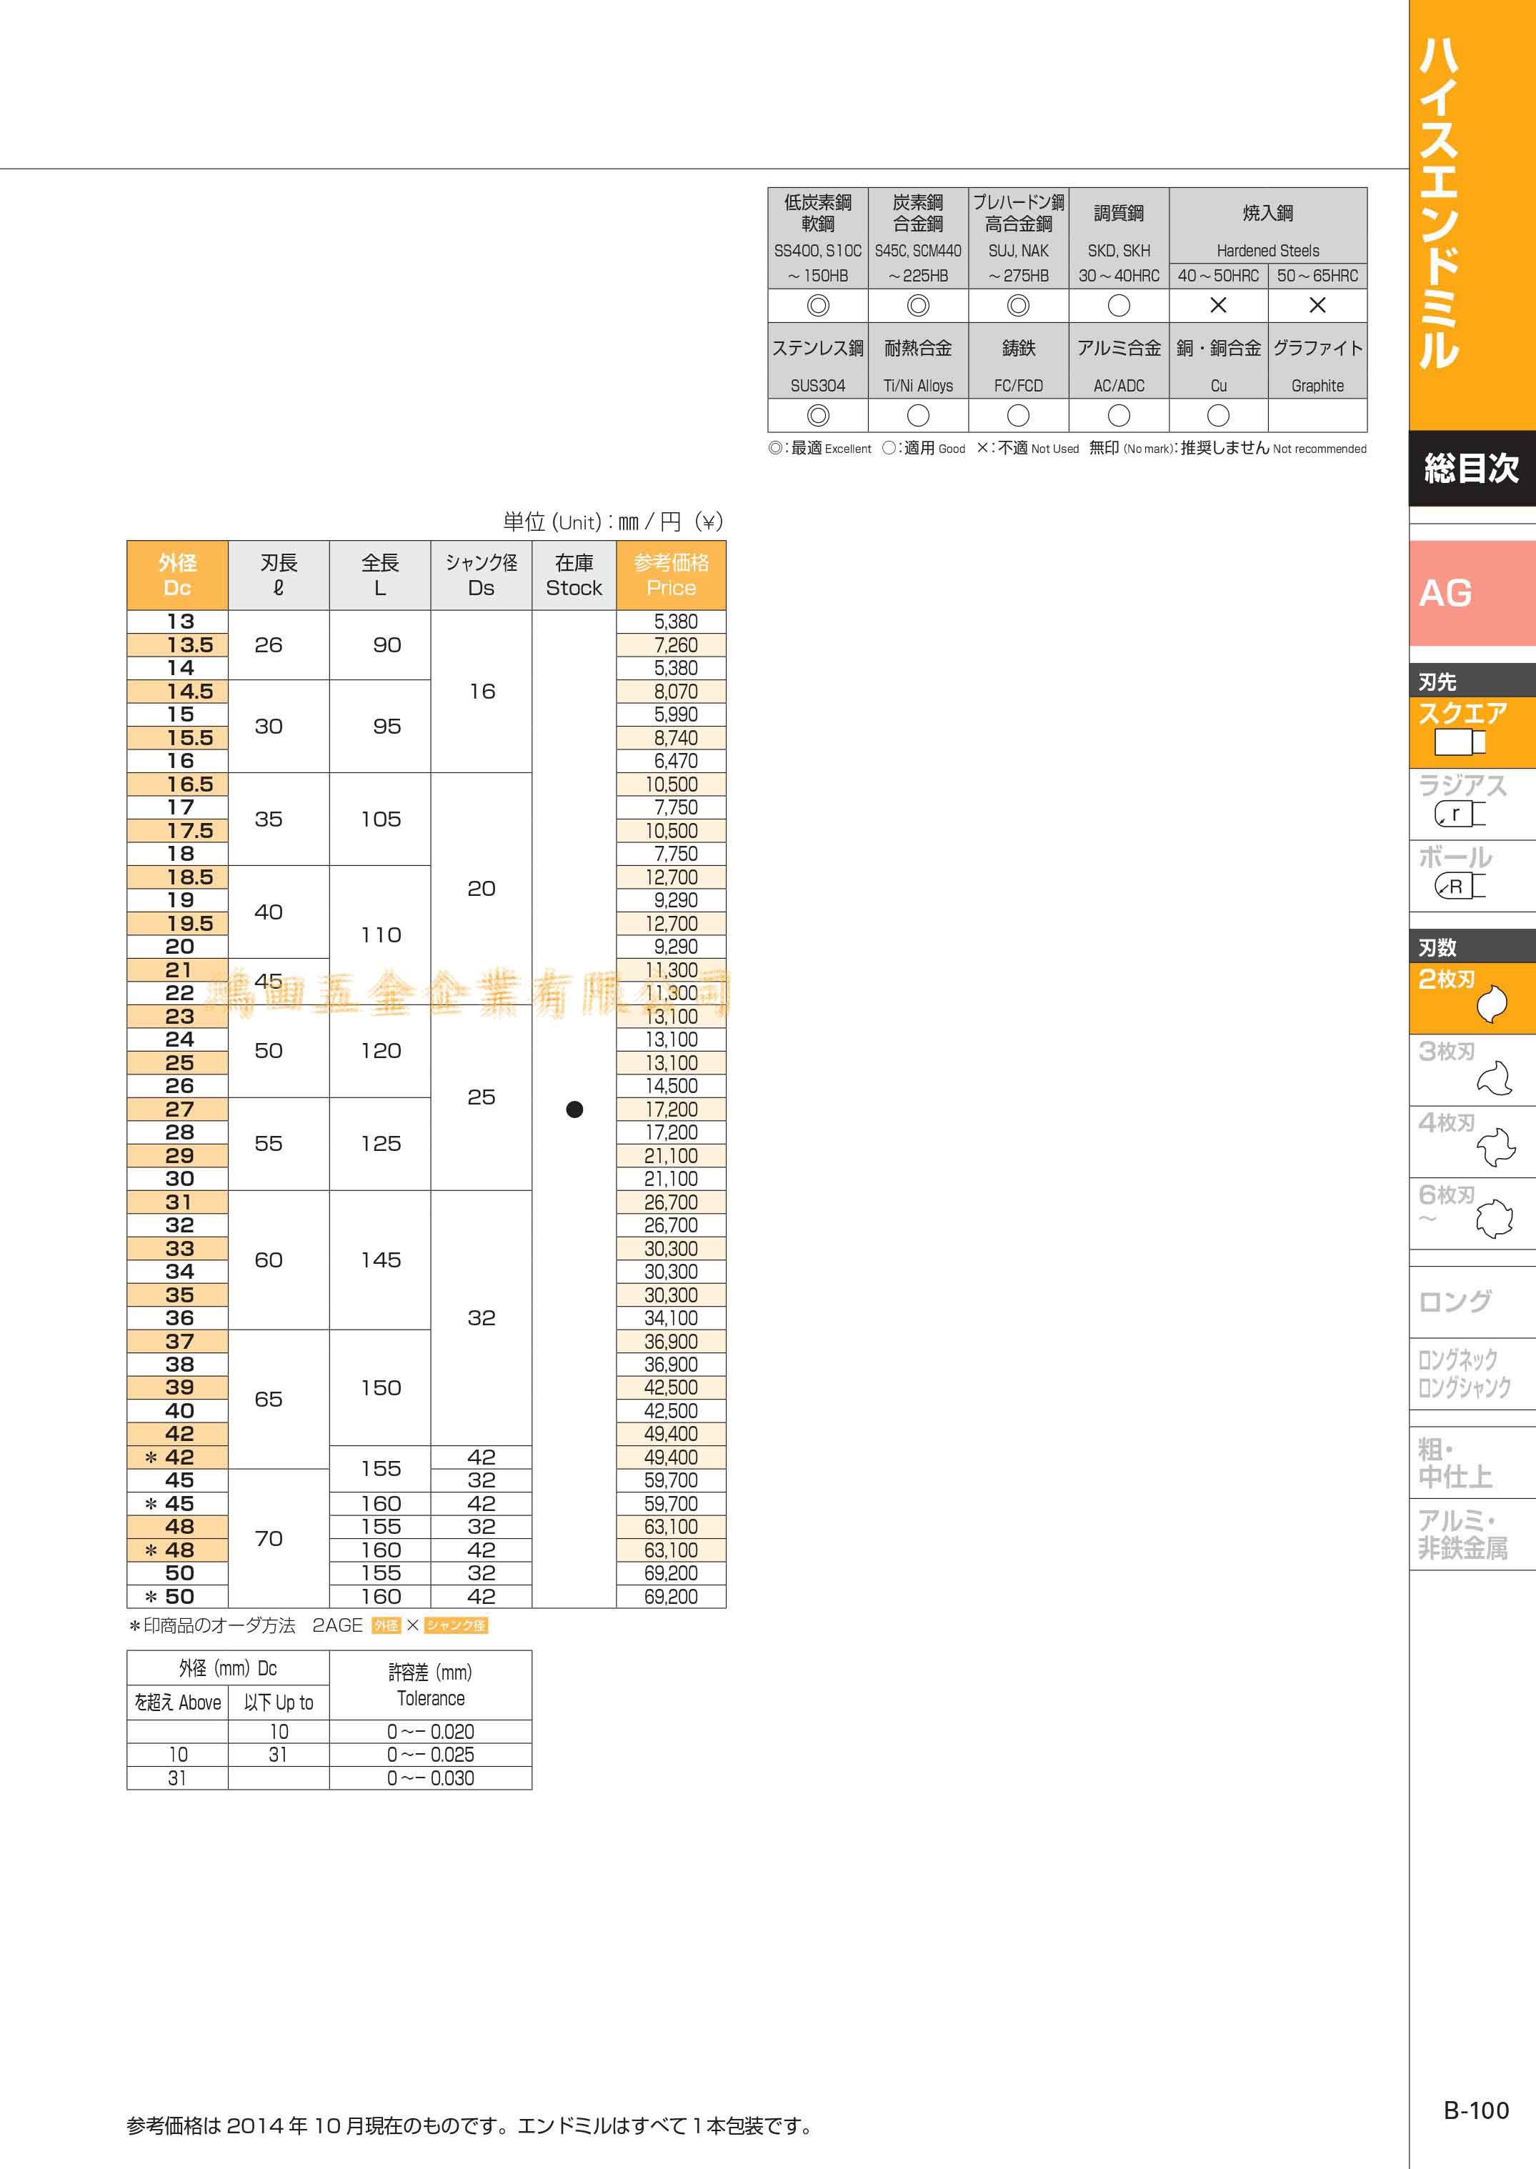Click the 3-flute cutter icon

[1495, 1077]
